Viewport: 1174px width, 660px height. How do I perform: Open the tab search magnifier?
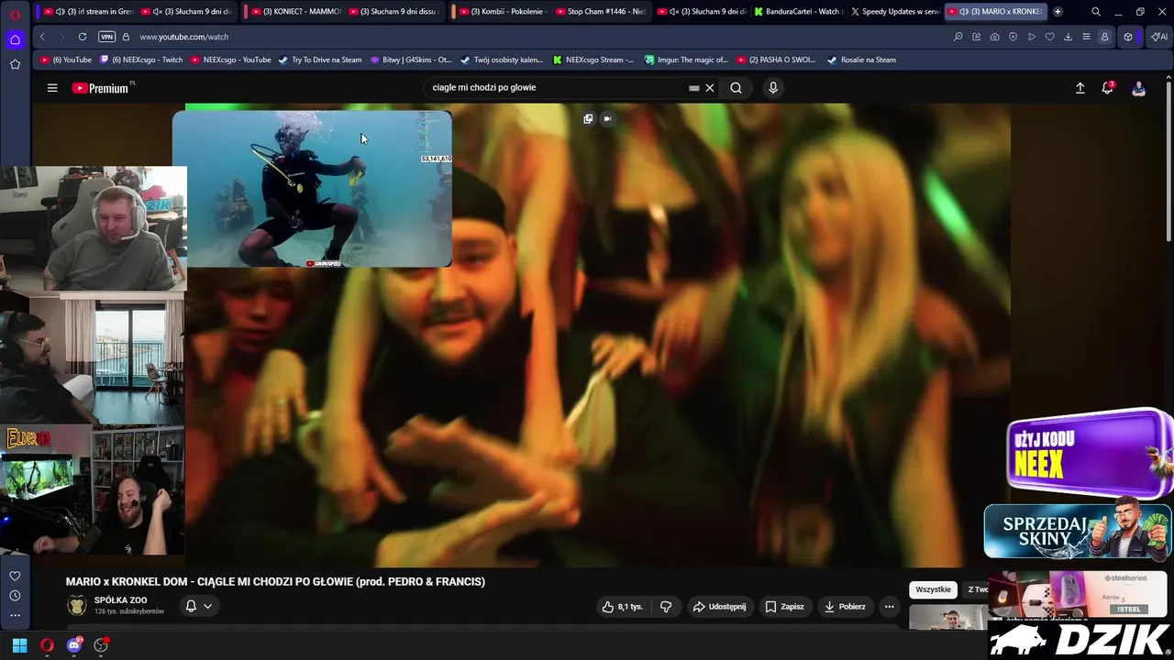pyautogui.click(x=1096, y=12)
